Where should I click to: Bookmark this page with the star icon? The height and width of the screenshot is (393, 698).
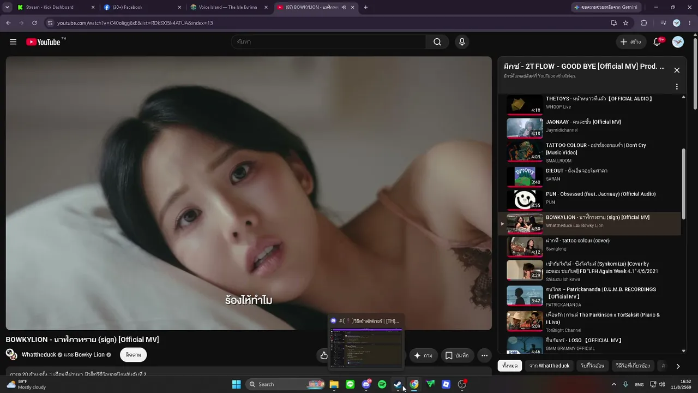(625, 23)
